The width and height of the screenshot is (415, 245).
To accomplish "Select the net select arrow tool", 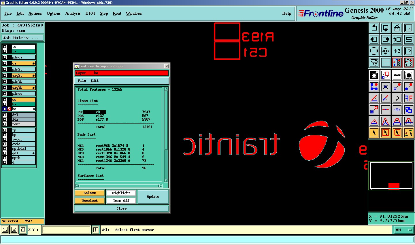I will point(409,133).
